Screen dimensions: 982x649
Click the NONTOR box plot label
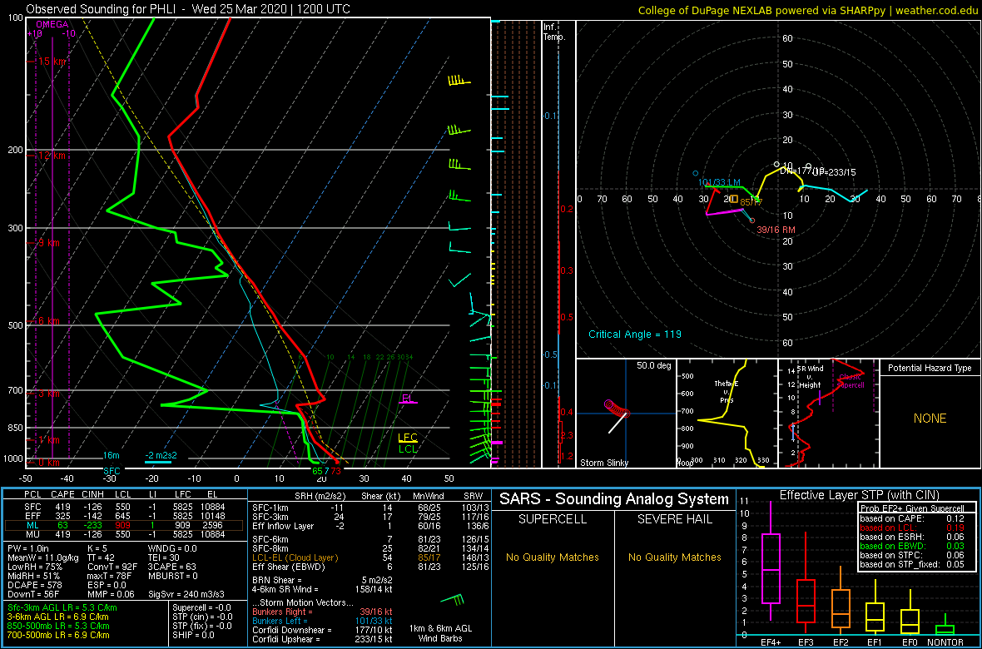coord(945,642)
